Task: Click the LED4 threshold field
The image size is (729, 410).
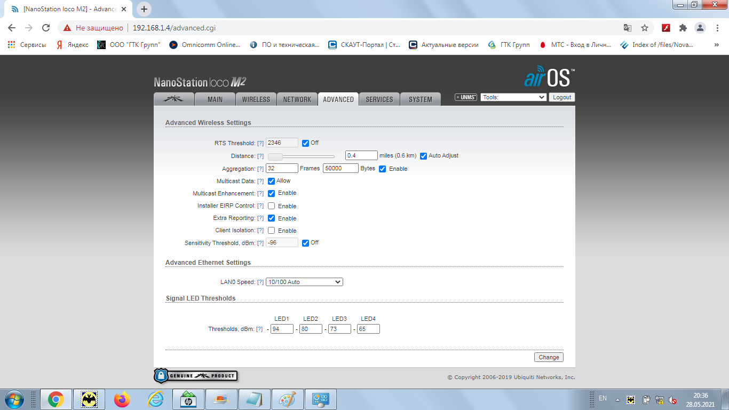Action: tap(368, 329)
